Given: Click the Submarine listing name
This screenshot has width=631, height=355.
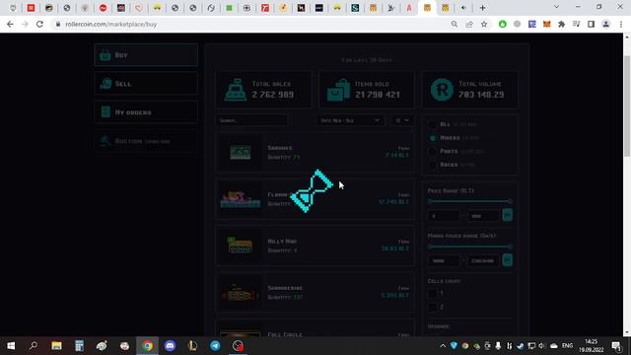Looking at the screenshot, I should point(285,288).
